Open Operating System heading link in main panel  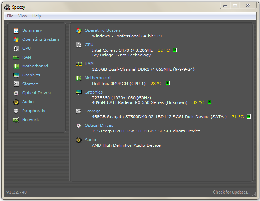(x=103, y=30)
